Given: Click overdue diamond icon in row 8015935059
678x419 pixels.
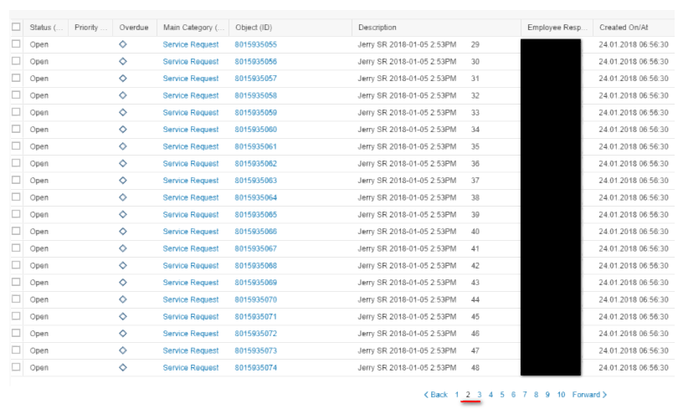Looking at the screenshot, I should click(123, 112).
